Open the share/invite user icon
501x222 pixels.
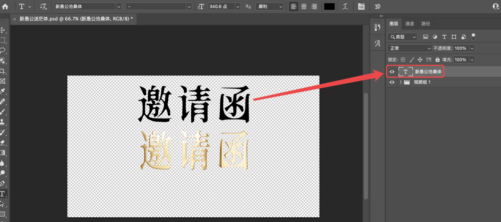(496, 6)
